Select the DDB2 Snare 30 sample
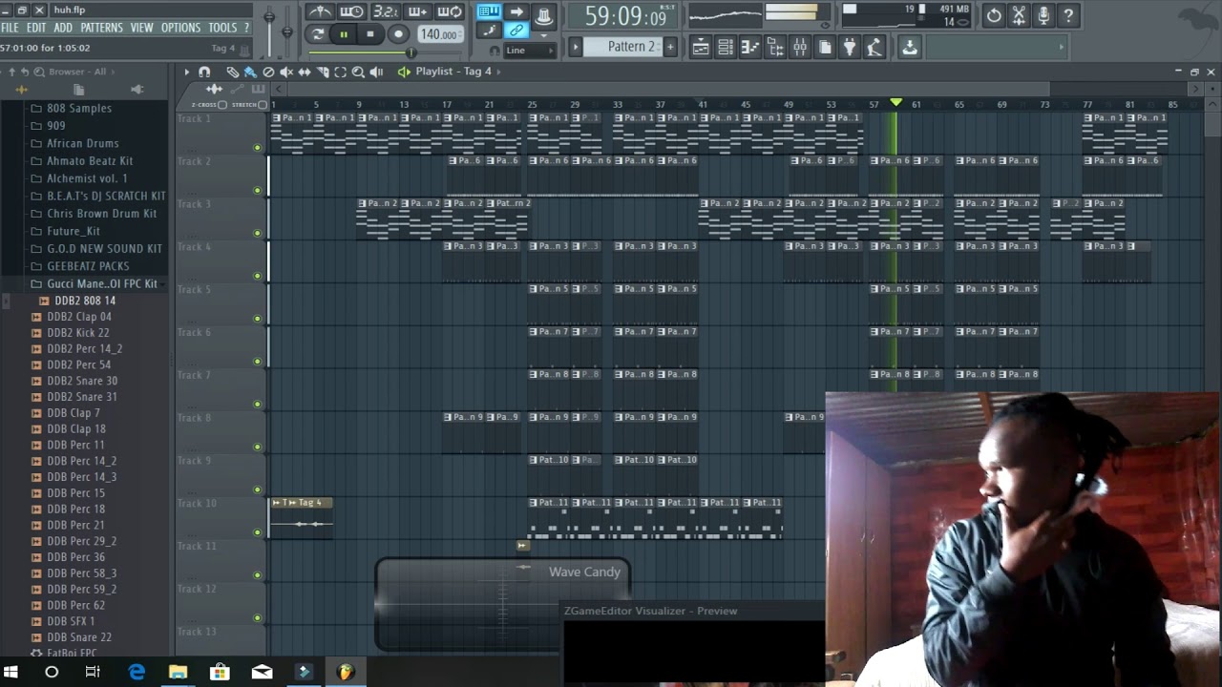This screenshot has width=1222, height=687. [82, 381]
